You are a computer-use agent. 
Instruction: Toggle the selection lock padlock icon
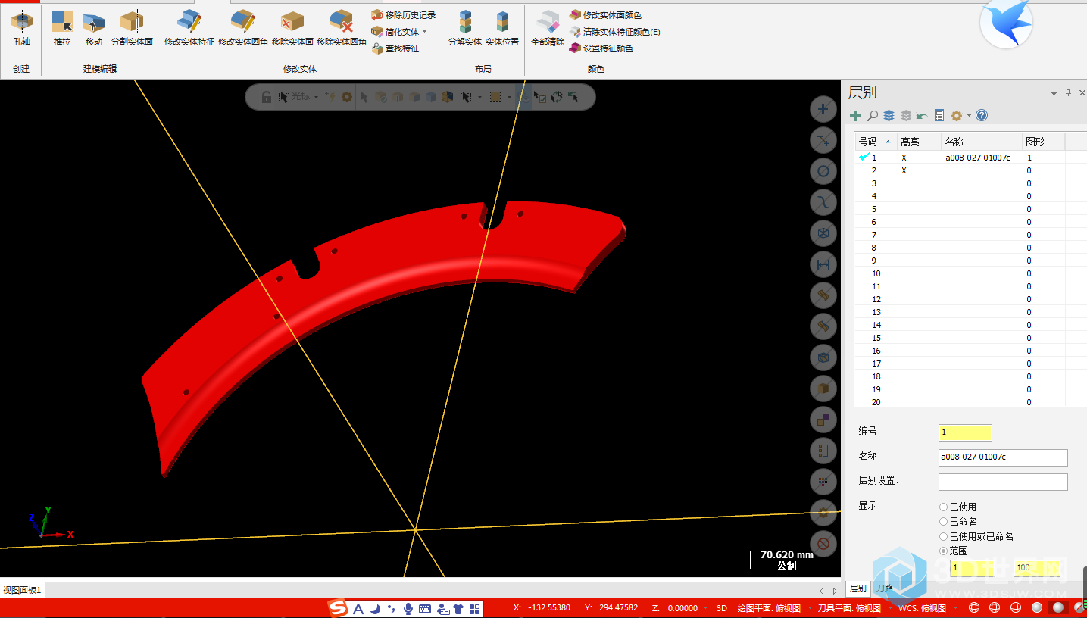pyautogui.click(x=267, y=97)
